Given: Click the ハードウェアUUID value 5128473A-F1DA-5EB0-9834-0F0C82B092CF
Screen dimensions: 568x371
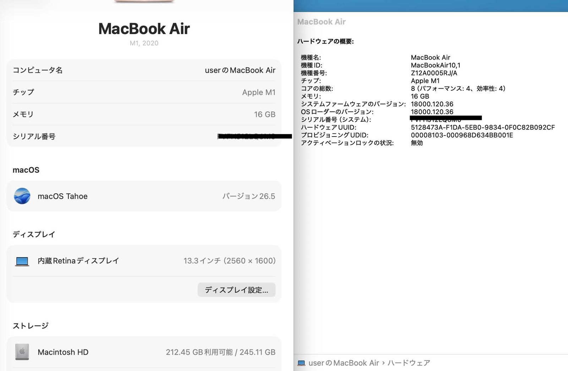Looking at the screenshot, I should (483, 127).
